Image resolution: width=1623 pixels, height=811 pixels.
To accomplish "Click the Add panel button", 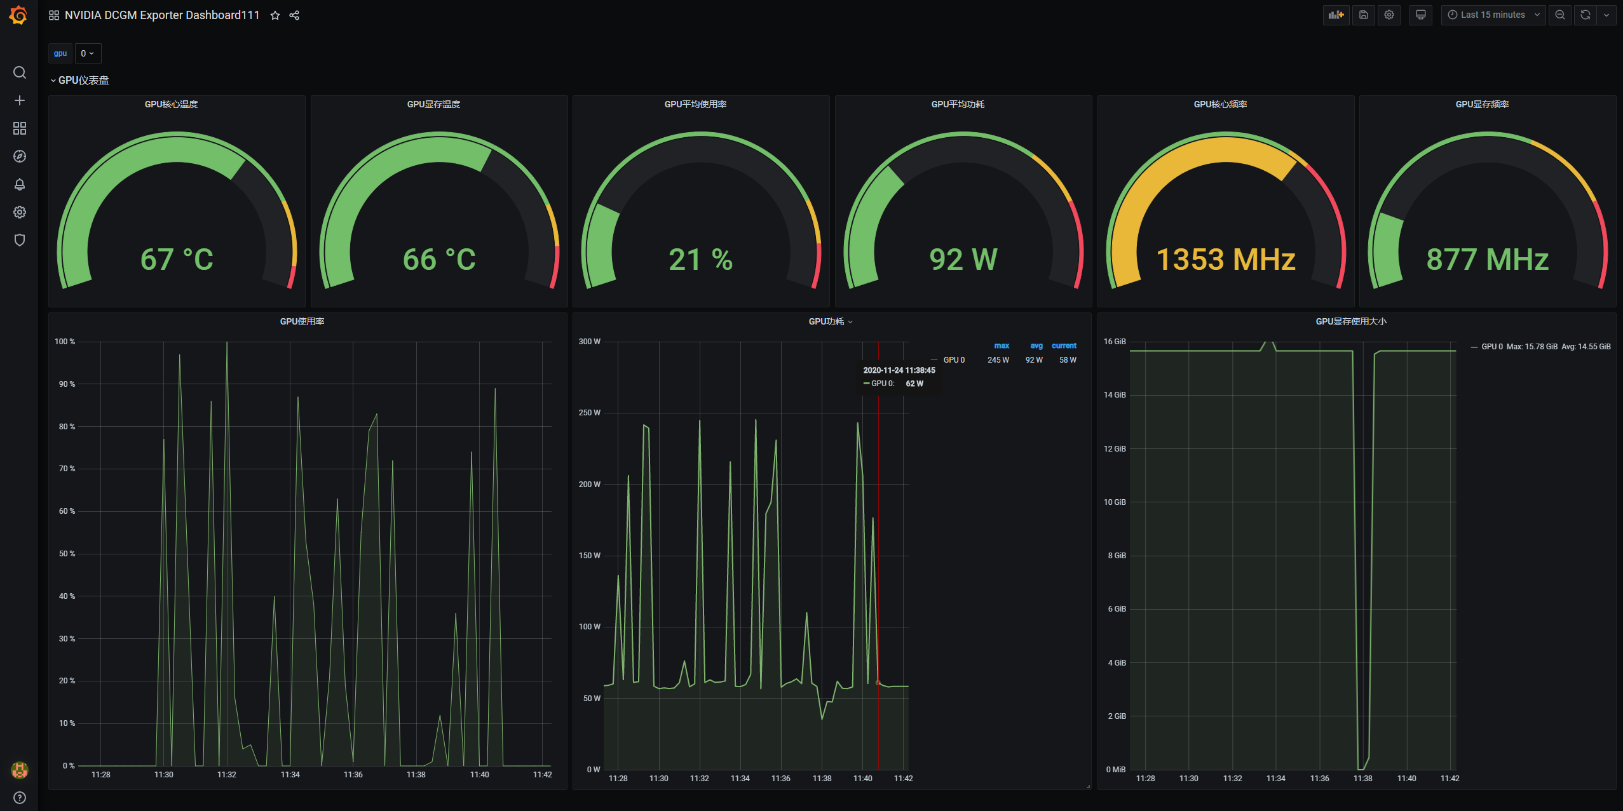I will (1336, 15).
